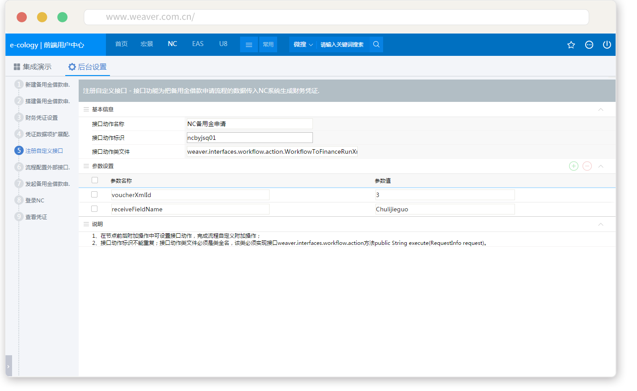
Task: Click the 接口动作标识 input field
Action: tap(249, 138)
